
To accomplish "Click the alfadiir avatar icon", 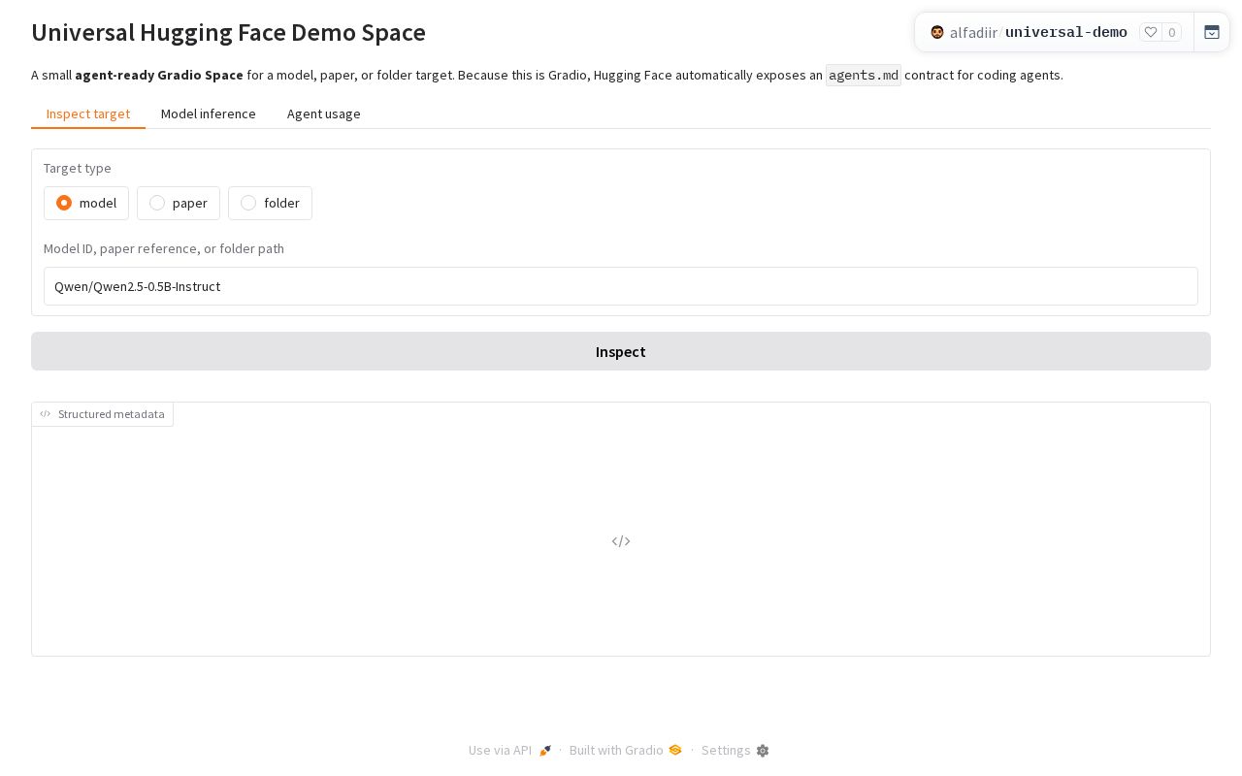I will [937, 32].
